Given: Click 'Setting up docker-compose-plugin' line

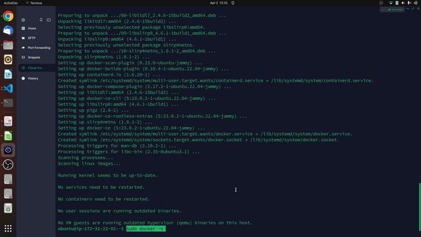Looking at the screenshot, I should pyautogui.click(x=145, y=87).
